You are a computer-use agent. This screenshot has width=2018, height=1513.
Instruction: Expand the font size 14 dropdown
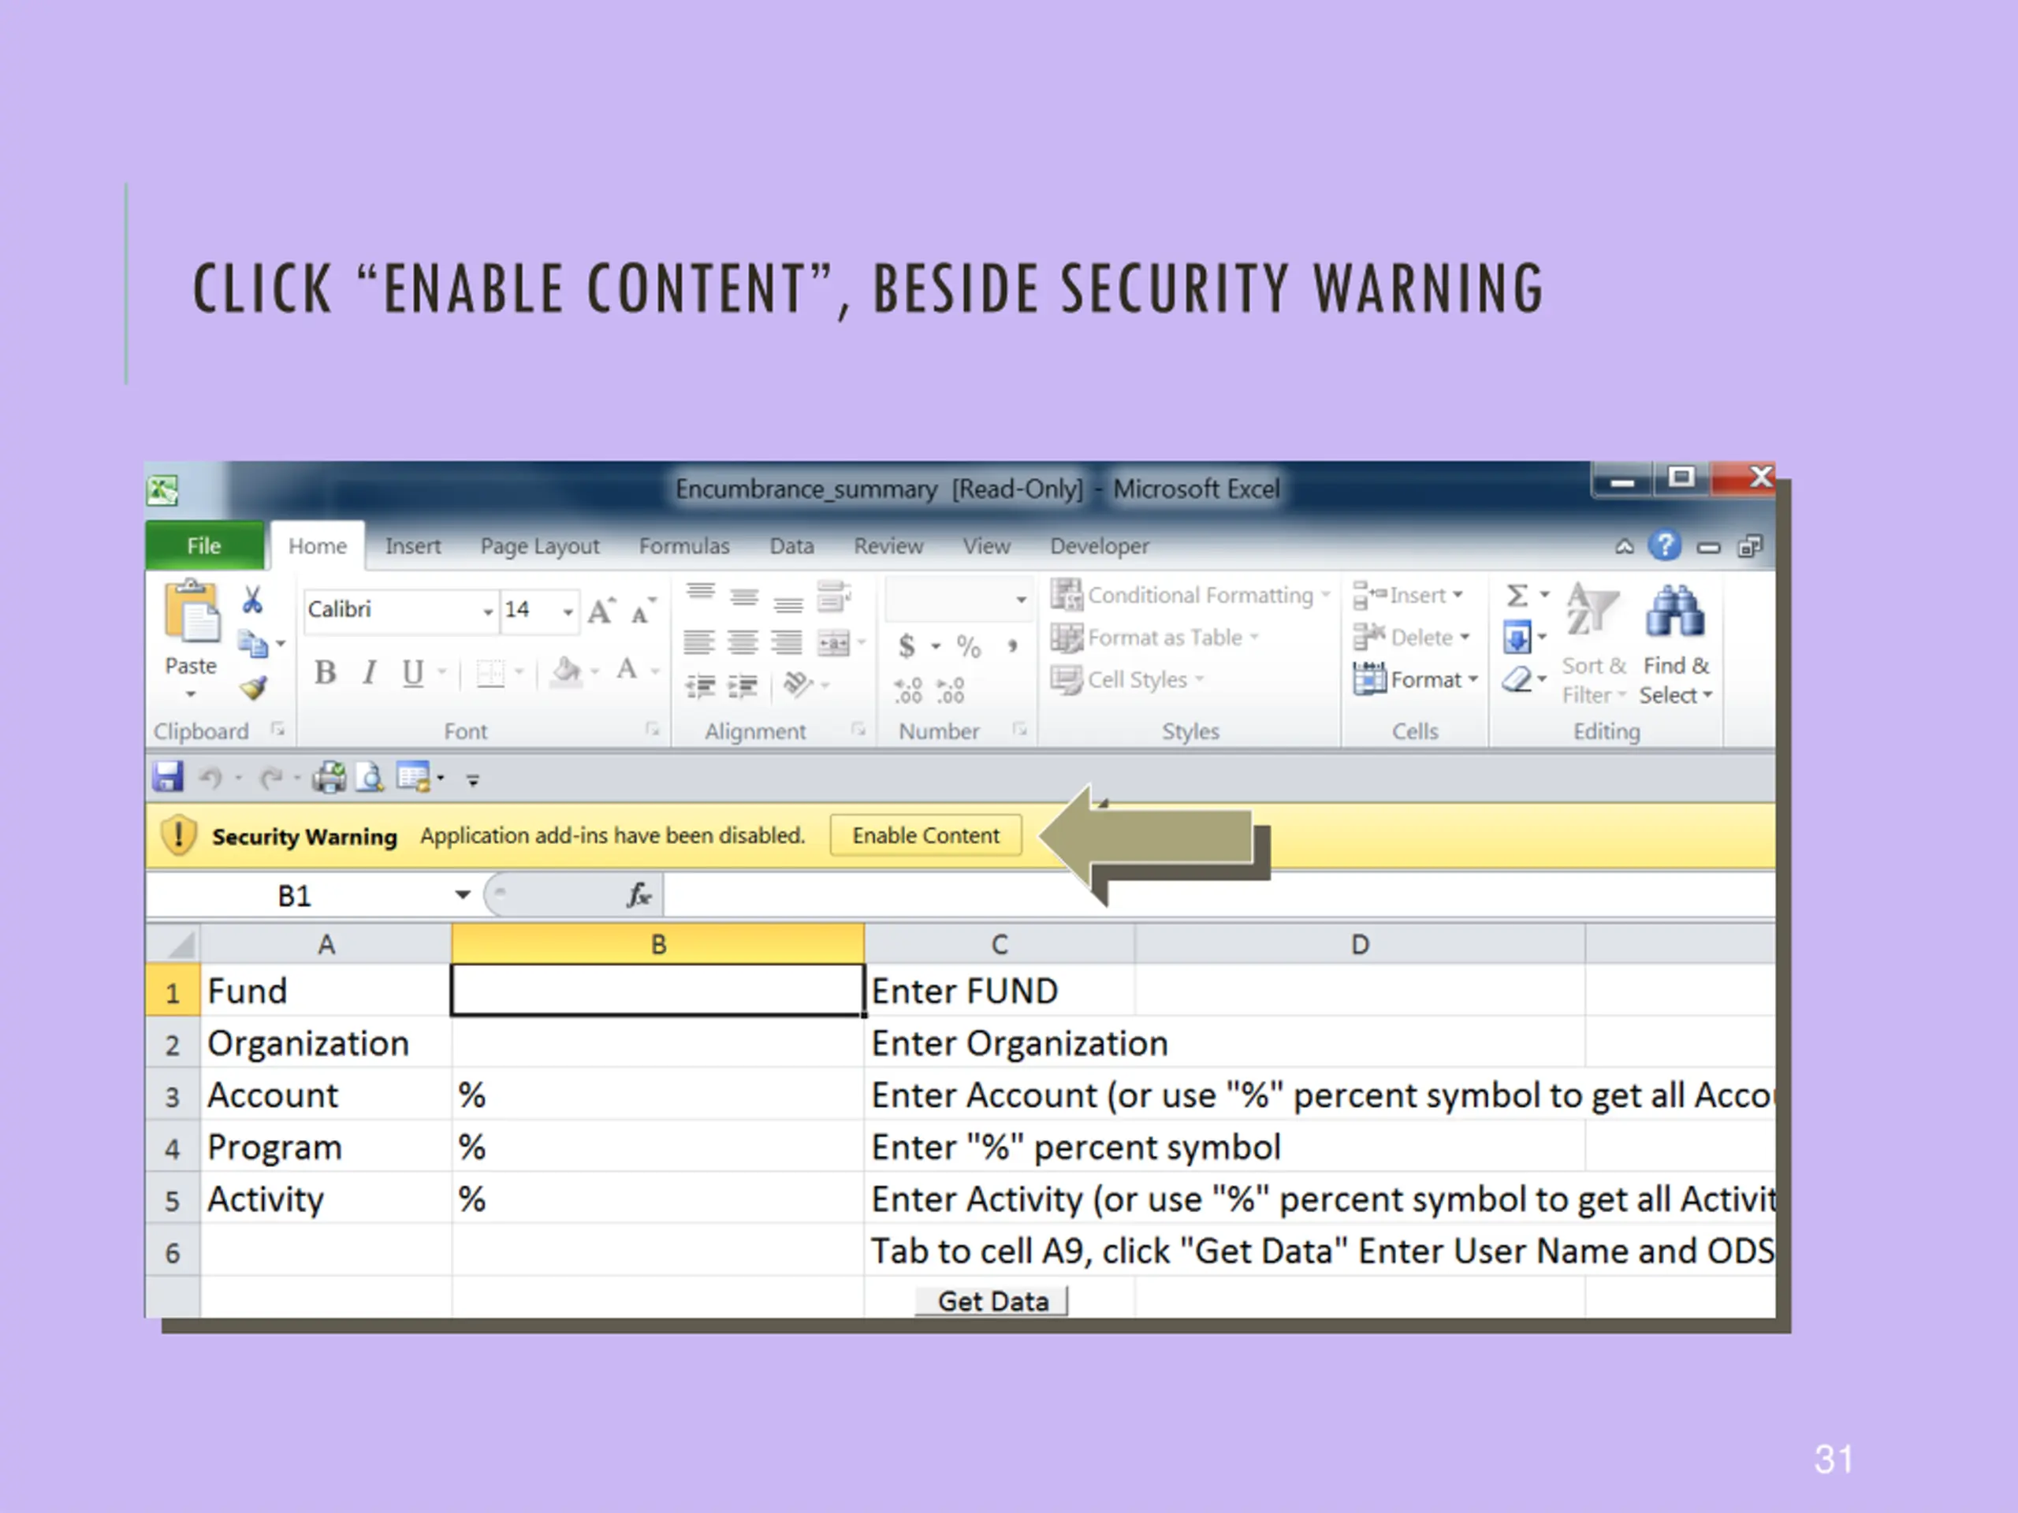click(568, 611)
